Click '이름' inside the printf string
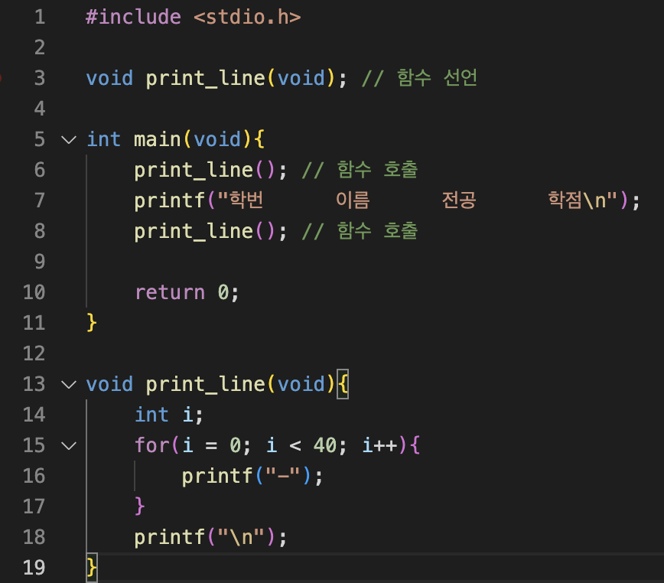The height and width of the screenshot is (583, 664). tap(353, 200)
